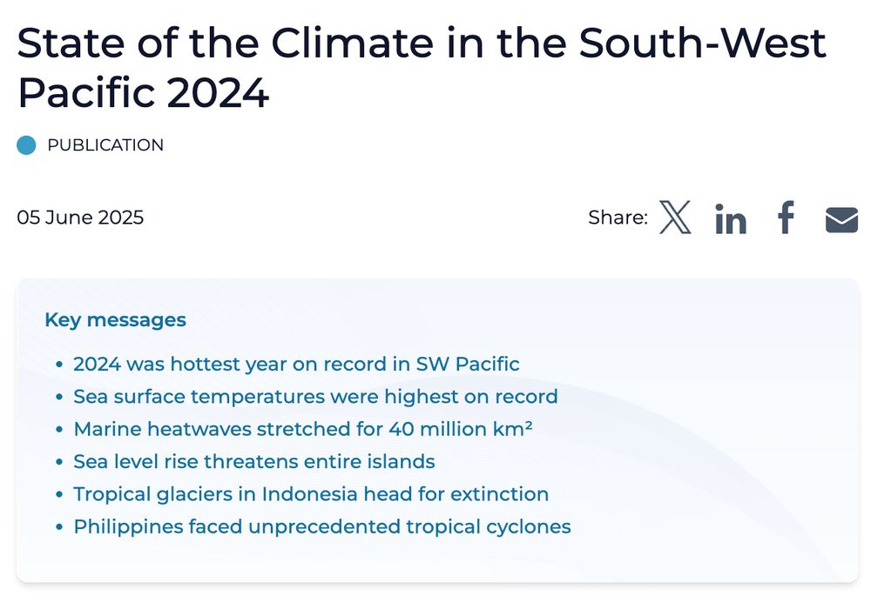
Task: Click the bullet before the Philippines message
Action: pyautogui.click(x=59, y=527)
